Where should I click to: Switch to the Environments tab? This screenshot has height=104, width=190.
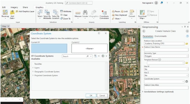pyautogui.click(x=160, y=36)
